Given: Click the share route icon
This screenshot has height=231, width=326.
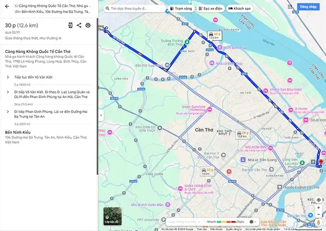Looking at the screenshot, I should [x=79, y=26].
